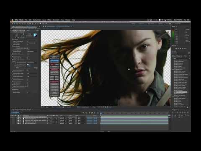The width and height of the screenshot is (201, 151).
Task: Play the preview in Preview panel
Action: (x=180, y=48)
